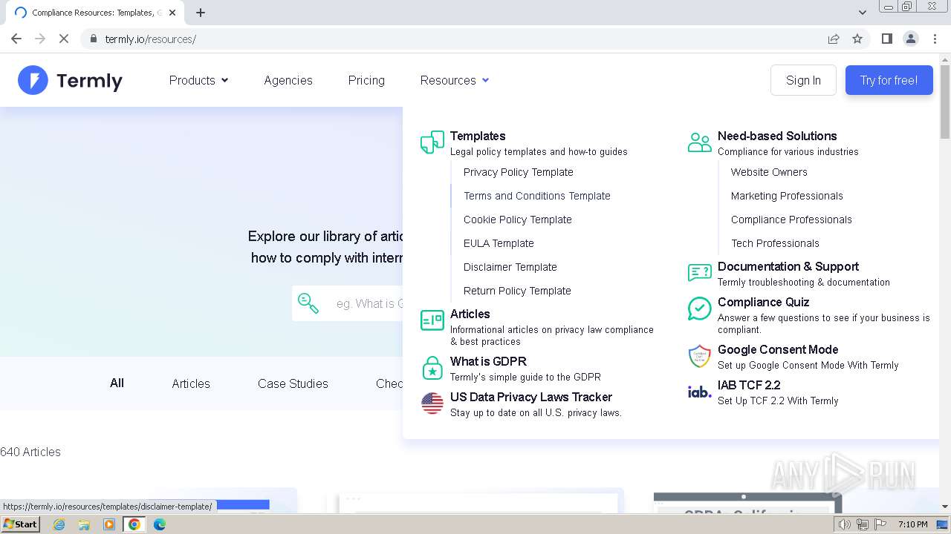Open the EULA Template link
951x534 pixels.
pos(499,243)
